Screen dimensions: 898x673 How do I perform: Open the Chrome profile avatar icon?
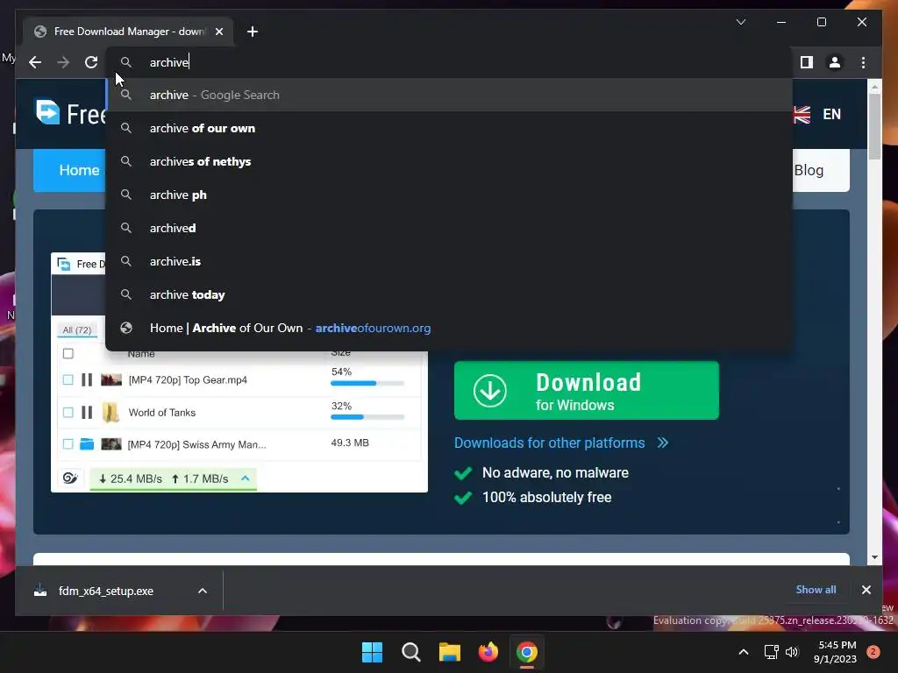tap(835, 62)
